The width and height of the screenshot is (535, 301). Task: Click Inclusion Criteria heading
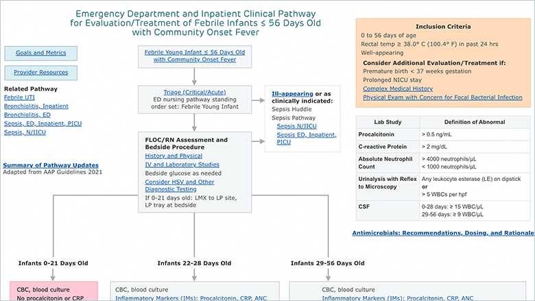443,27
